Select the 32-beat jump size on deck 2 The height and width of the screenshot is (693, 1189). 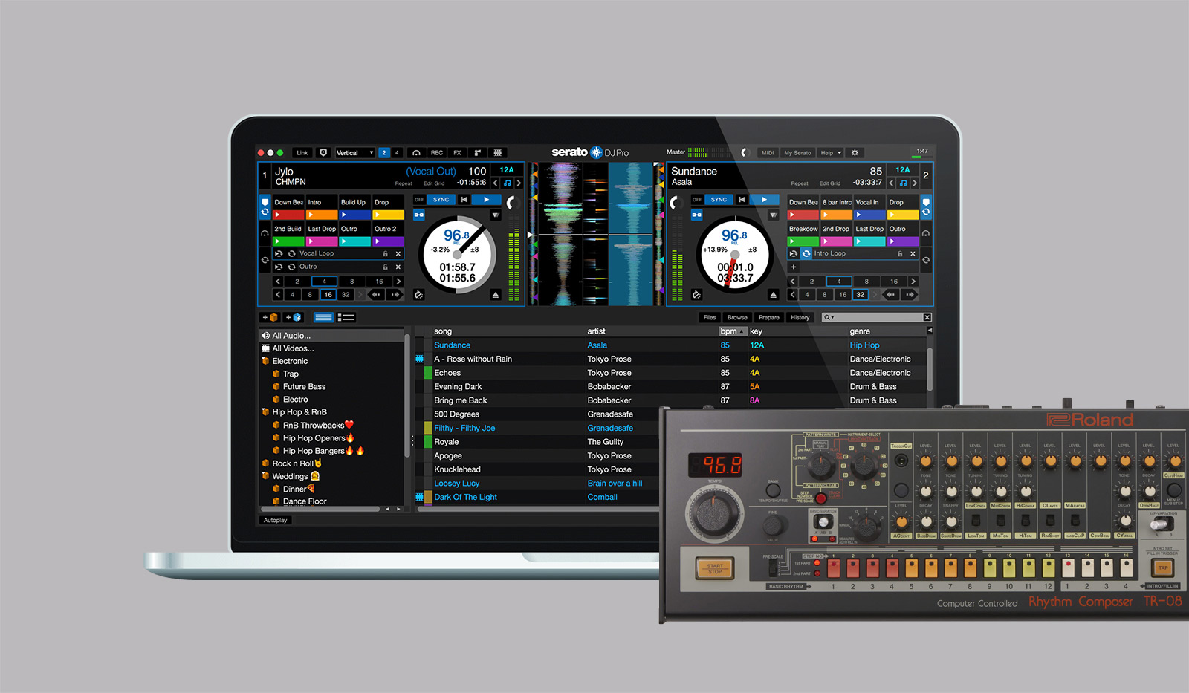[860, 295]
